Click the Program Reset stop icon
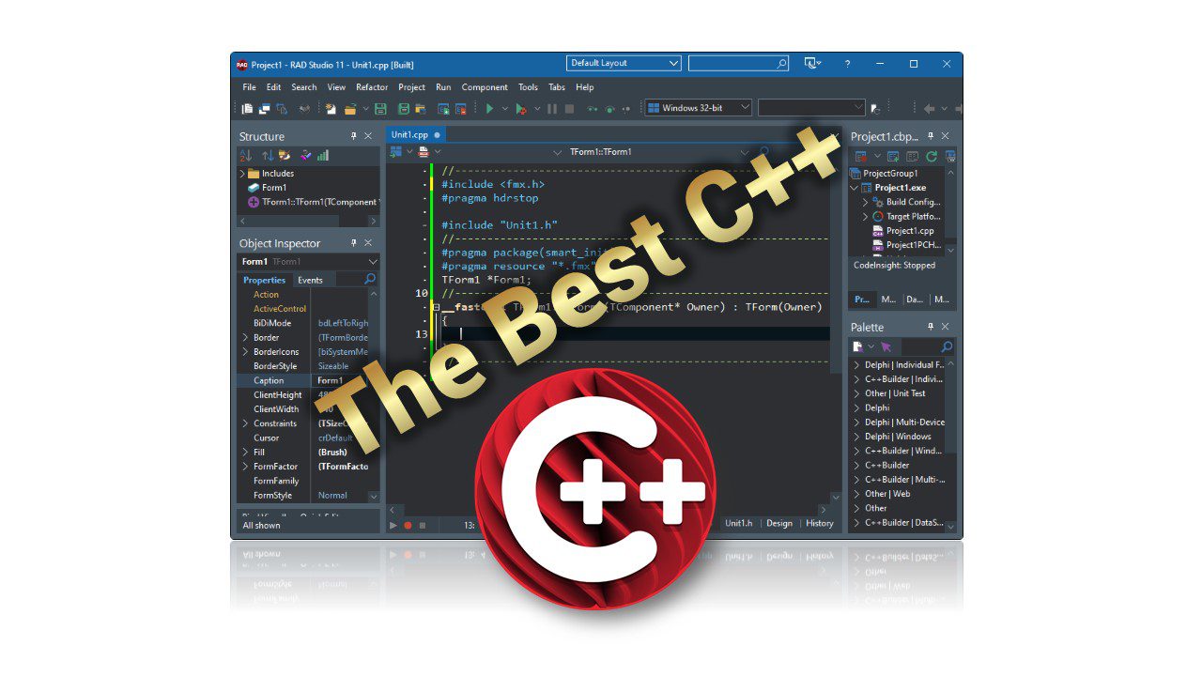The height and width of the screenshot is (676, 1202). coord(569,109)
